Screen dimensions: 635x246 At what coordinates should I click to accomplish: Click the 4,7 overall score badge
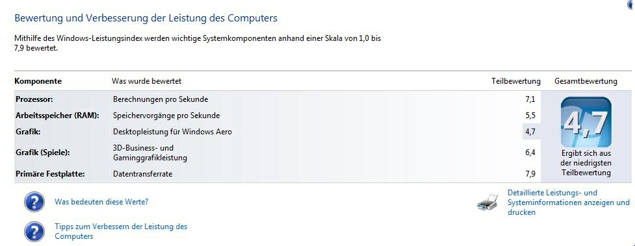(x=586, y=122)
